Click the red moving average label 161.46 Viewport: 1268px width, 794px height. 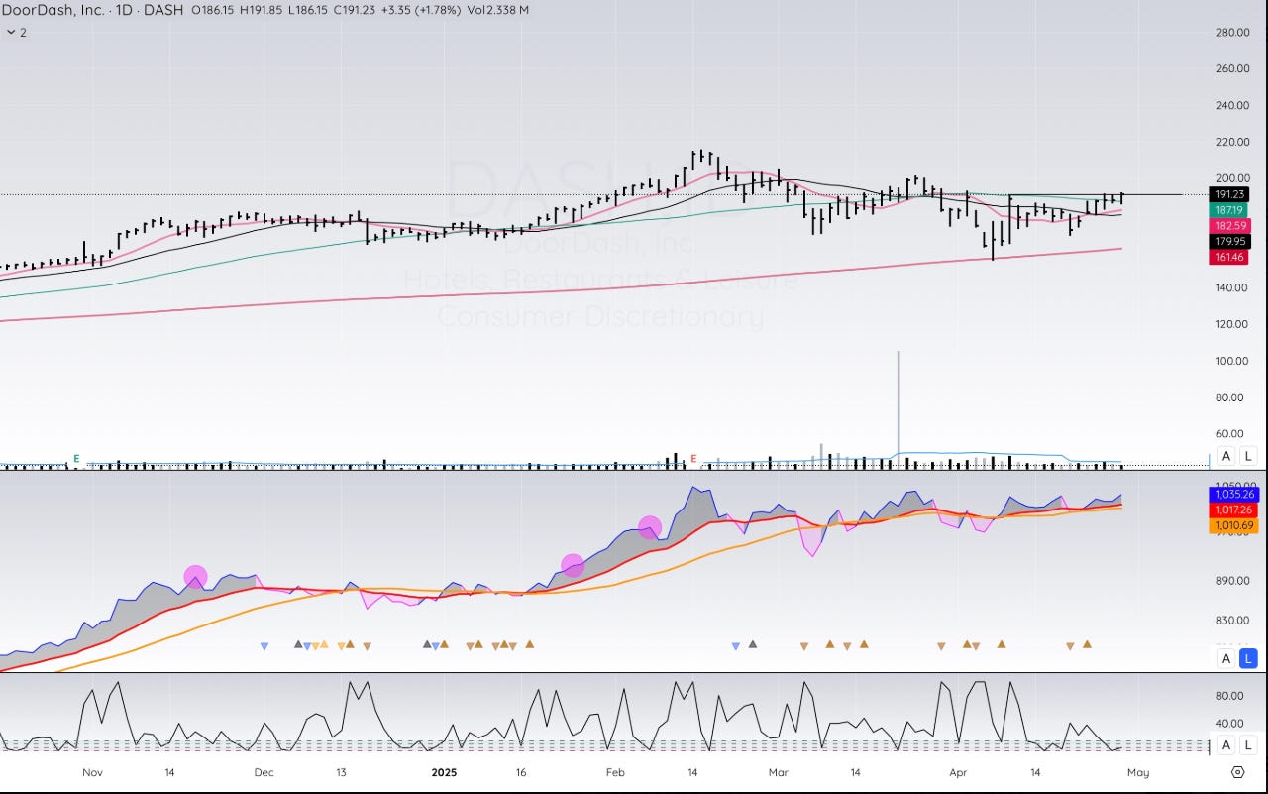click(1229, 257)
